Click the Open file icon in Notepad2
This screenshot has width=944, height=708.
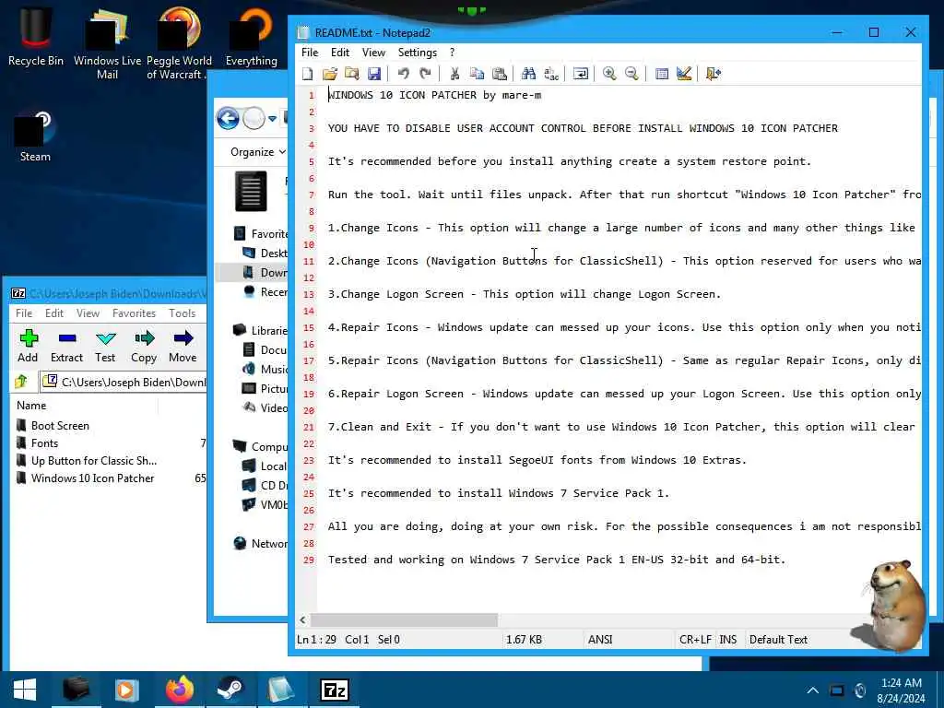pyautogui.click(x=330, y=74)
